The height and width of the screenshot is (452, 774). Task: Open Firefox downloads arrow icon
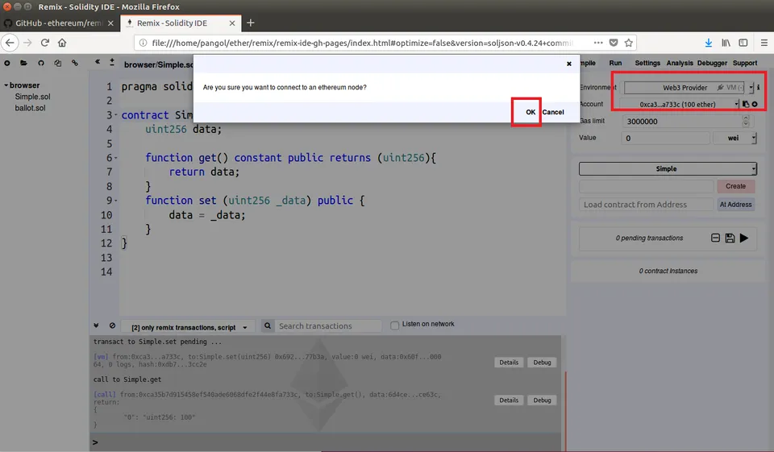709,43
